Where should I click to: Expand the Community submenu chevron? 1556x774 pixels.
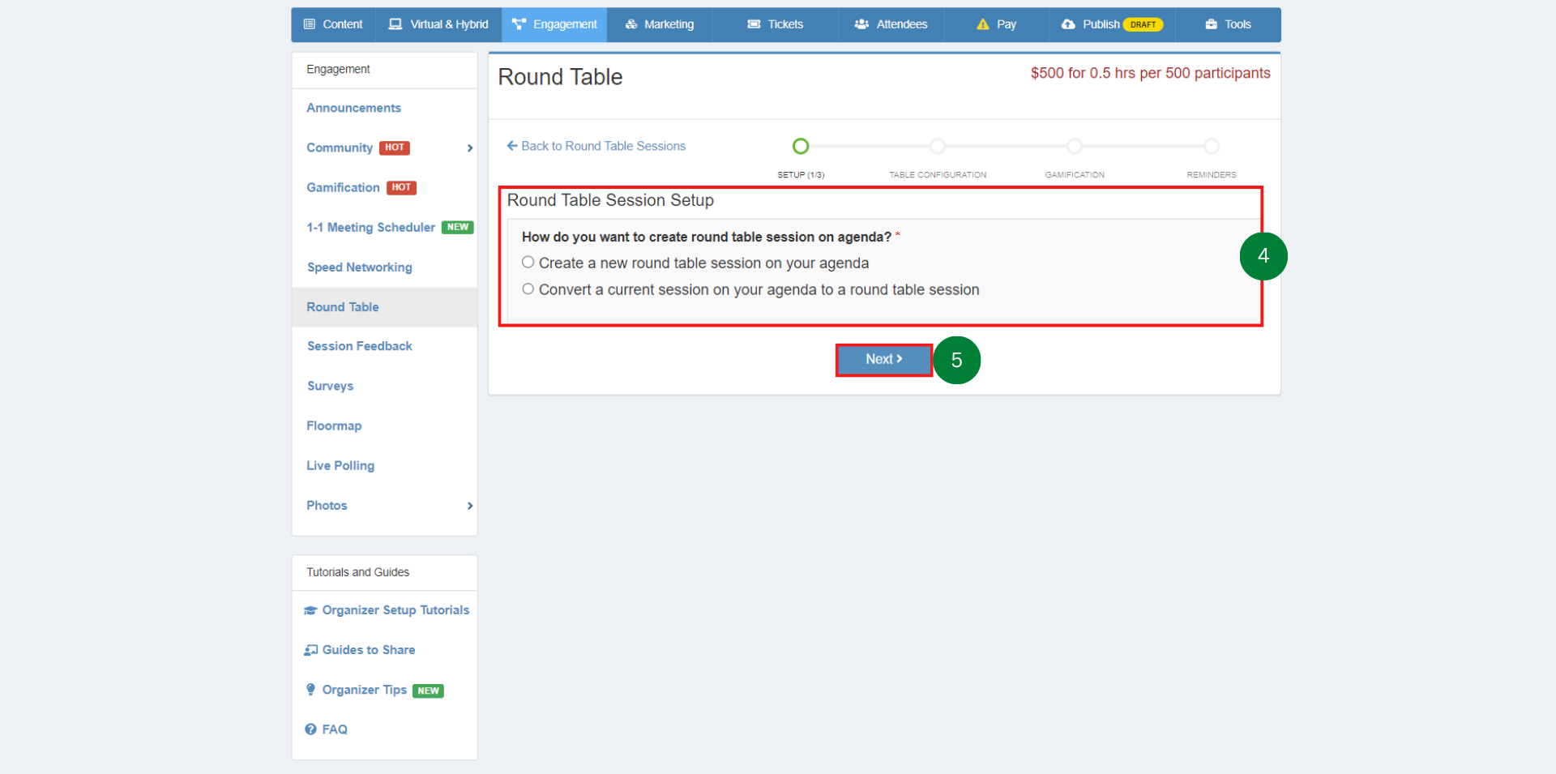(x=470, y=148)
